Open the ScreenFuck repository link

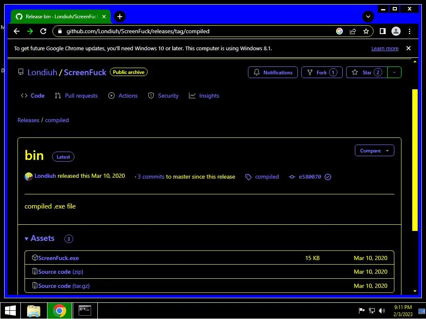85,72
